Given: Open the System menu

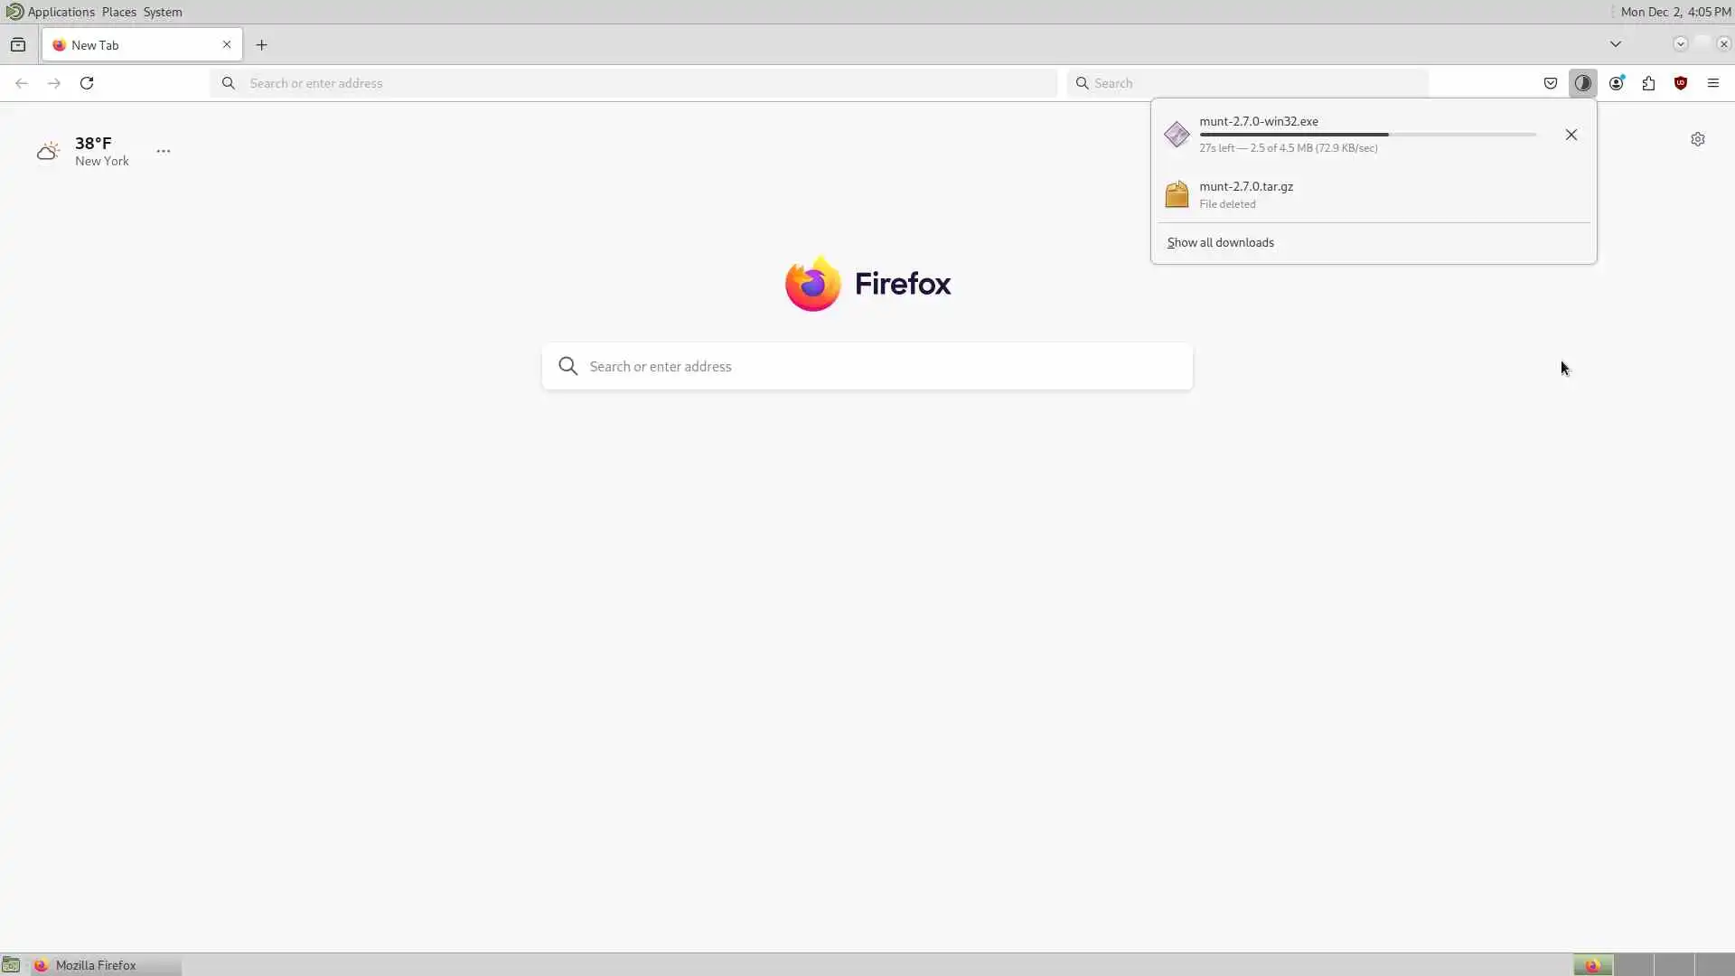Looking at the screenshot, I should pos(163,12).
